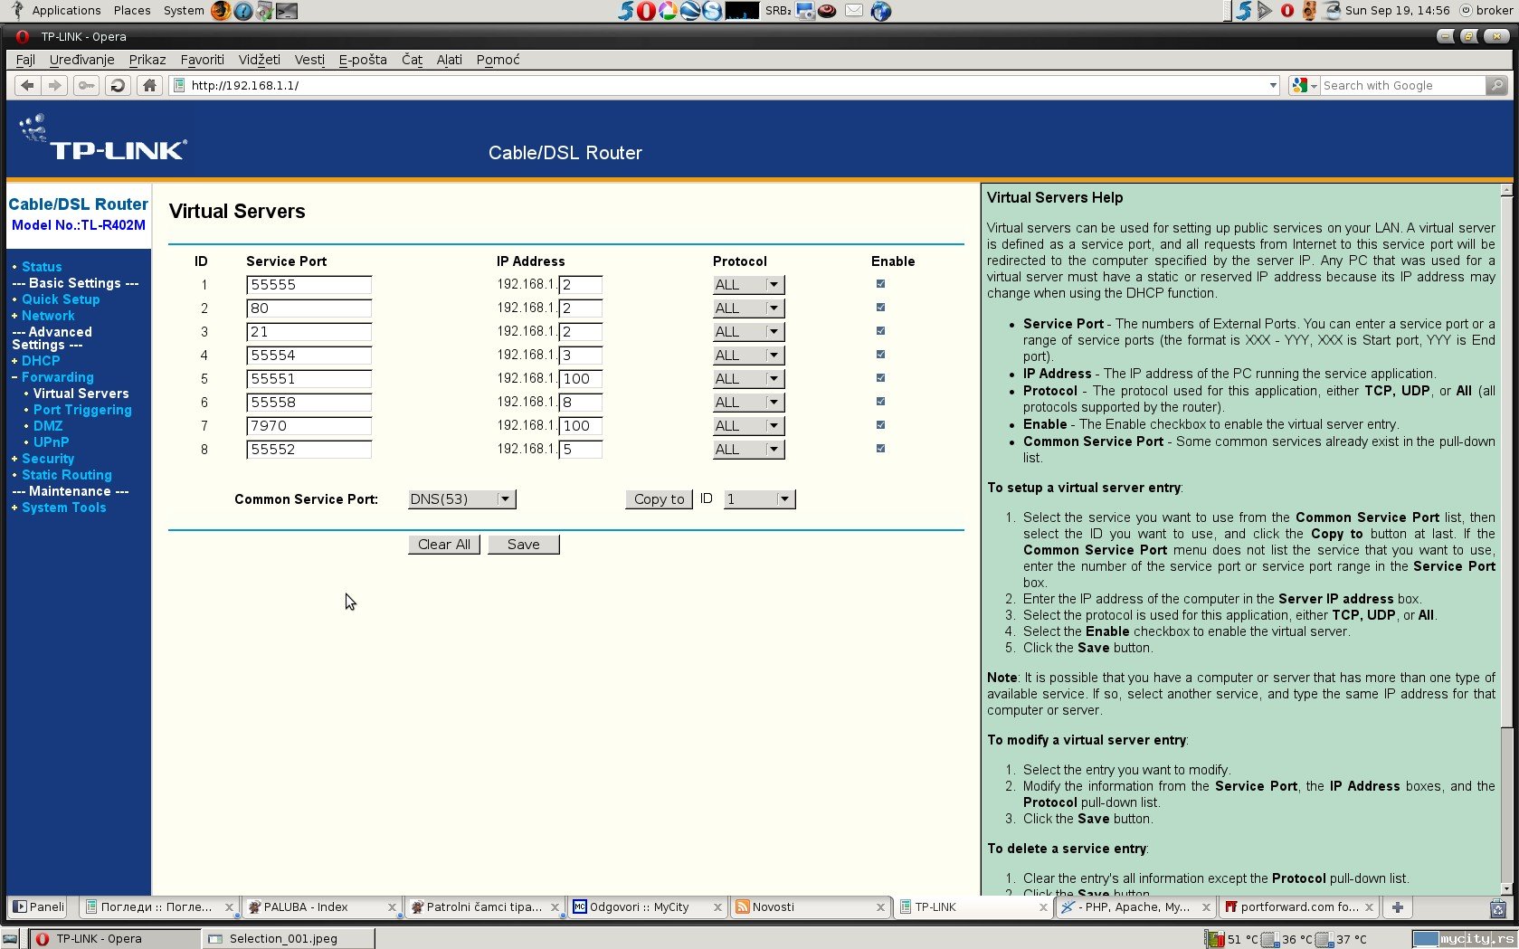Go to home page via house icon
This screenshot has height=949, width=1519.
pyautogui.click(x=150, y=85)
